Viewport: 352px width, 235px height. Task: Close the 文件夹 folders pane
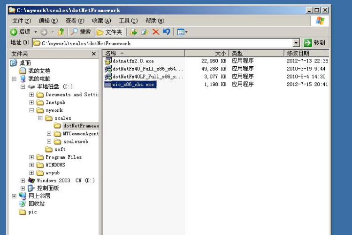[93, 54]
